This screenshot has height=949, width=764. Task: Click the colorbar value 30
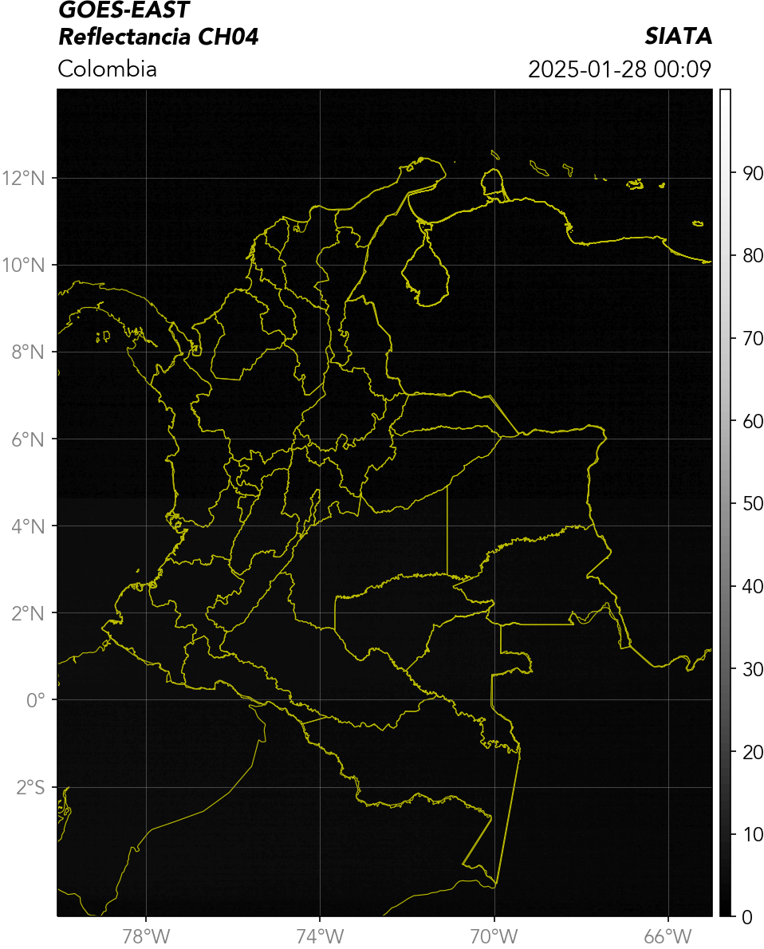coord(753,669)
